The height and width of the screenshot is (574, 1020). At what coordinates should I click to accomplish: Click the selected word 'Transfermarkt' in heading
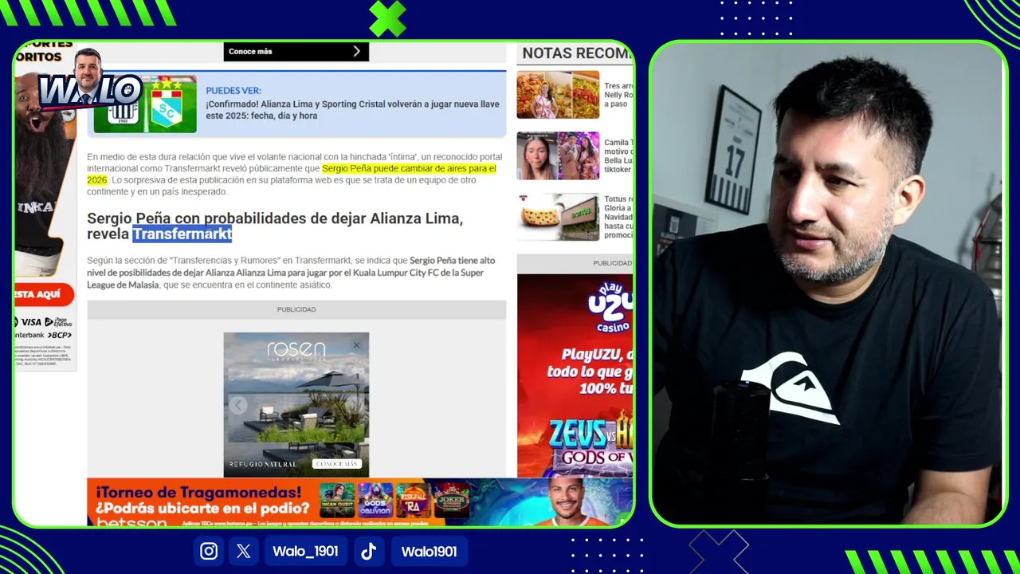tap(182, 234)
